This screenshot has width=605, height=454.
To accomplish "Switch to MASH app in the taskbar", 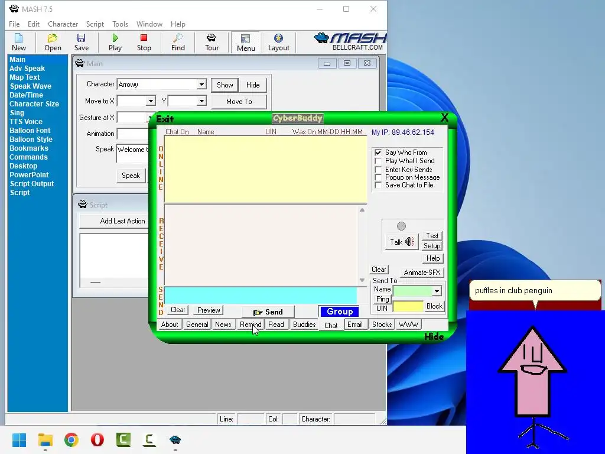I will coord(175,440).
